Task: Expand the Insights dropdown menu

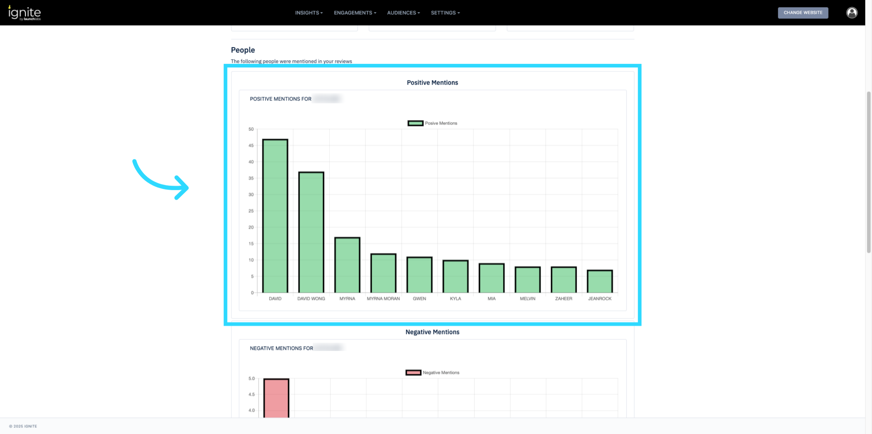Action: [308, 13]
